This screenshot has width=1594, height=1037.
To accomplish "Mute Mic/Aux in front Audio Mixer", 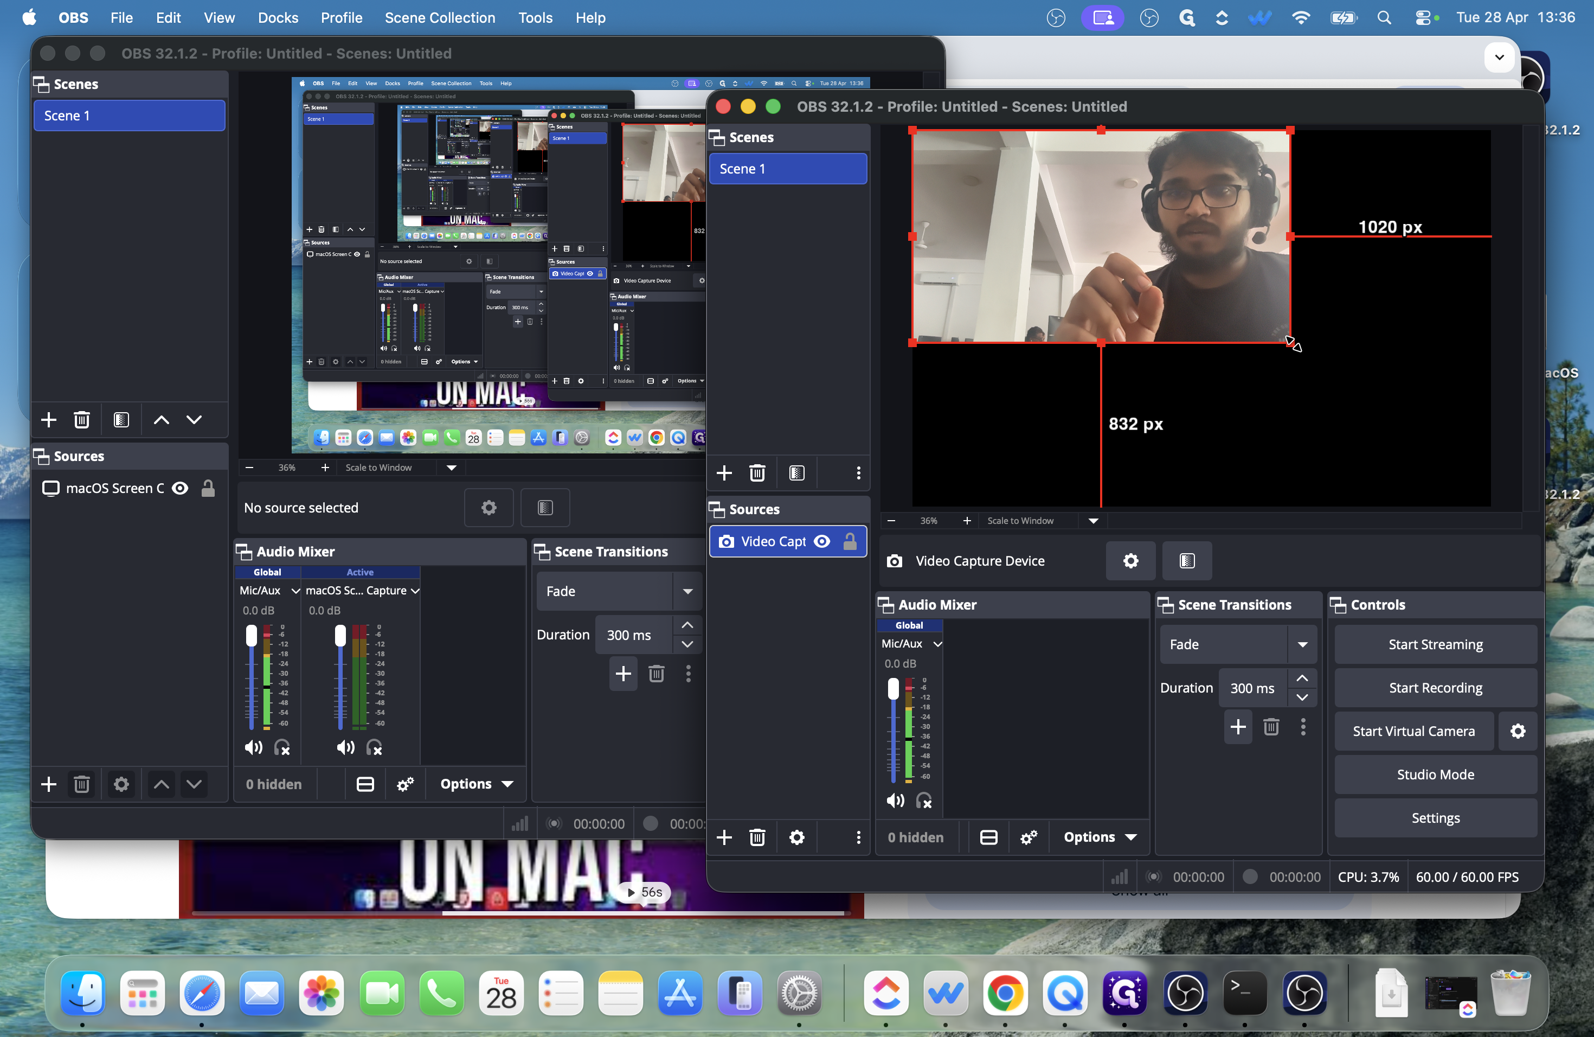I will coord(895,801).
